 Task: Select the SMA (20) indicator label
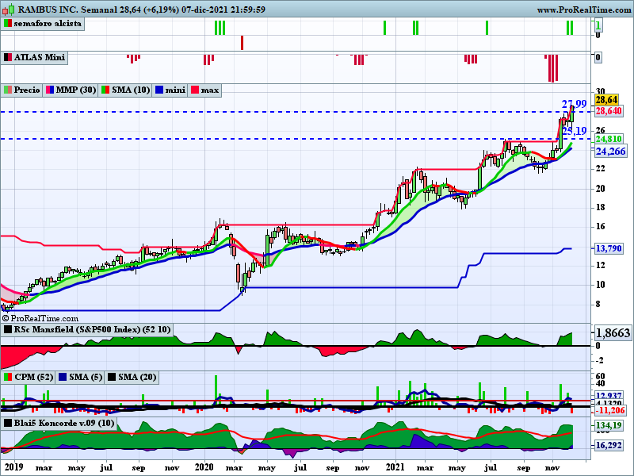(x=137, y=378)
